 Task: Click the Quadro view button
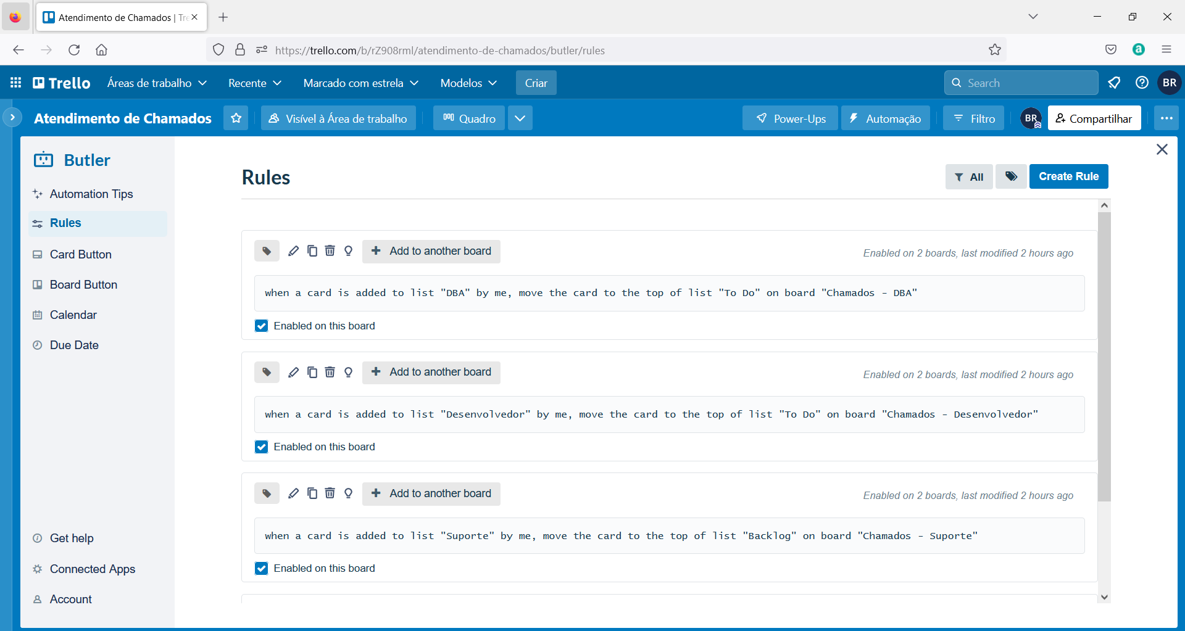tap(469, 118)
